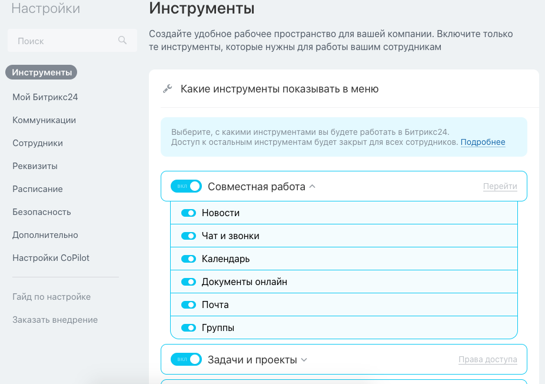Open Настройки CoPilot section

51,258
